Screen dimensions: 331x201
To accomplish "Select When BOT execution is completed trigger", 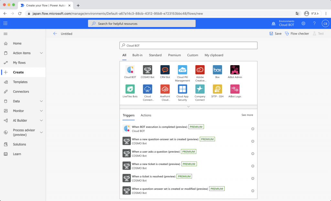I will click(x=188, y=129).
